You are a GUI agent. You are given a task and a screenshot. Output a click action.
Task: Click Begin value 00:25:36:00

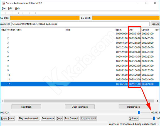pos(122,66)
